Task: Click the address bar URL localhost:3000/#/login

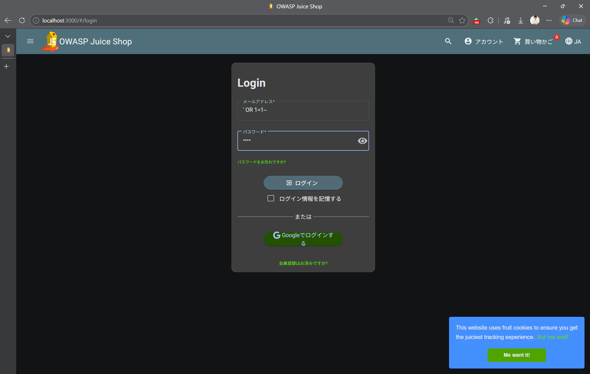Action: pos(70,20)
